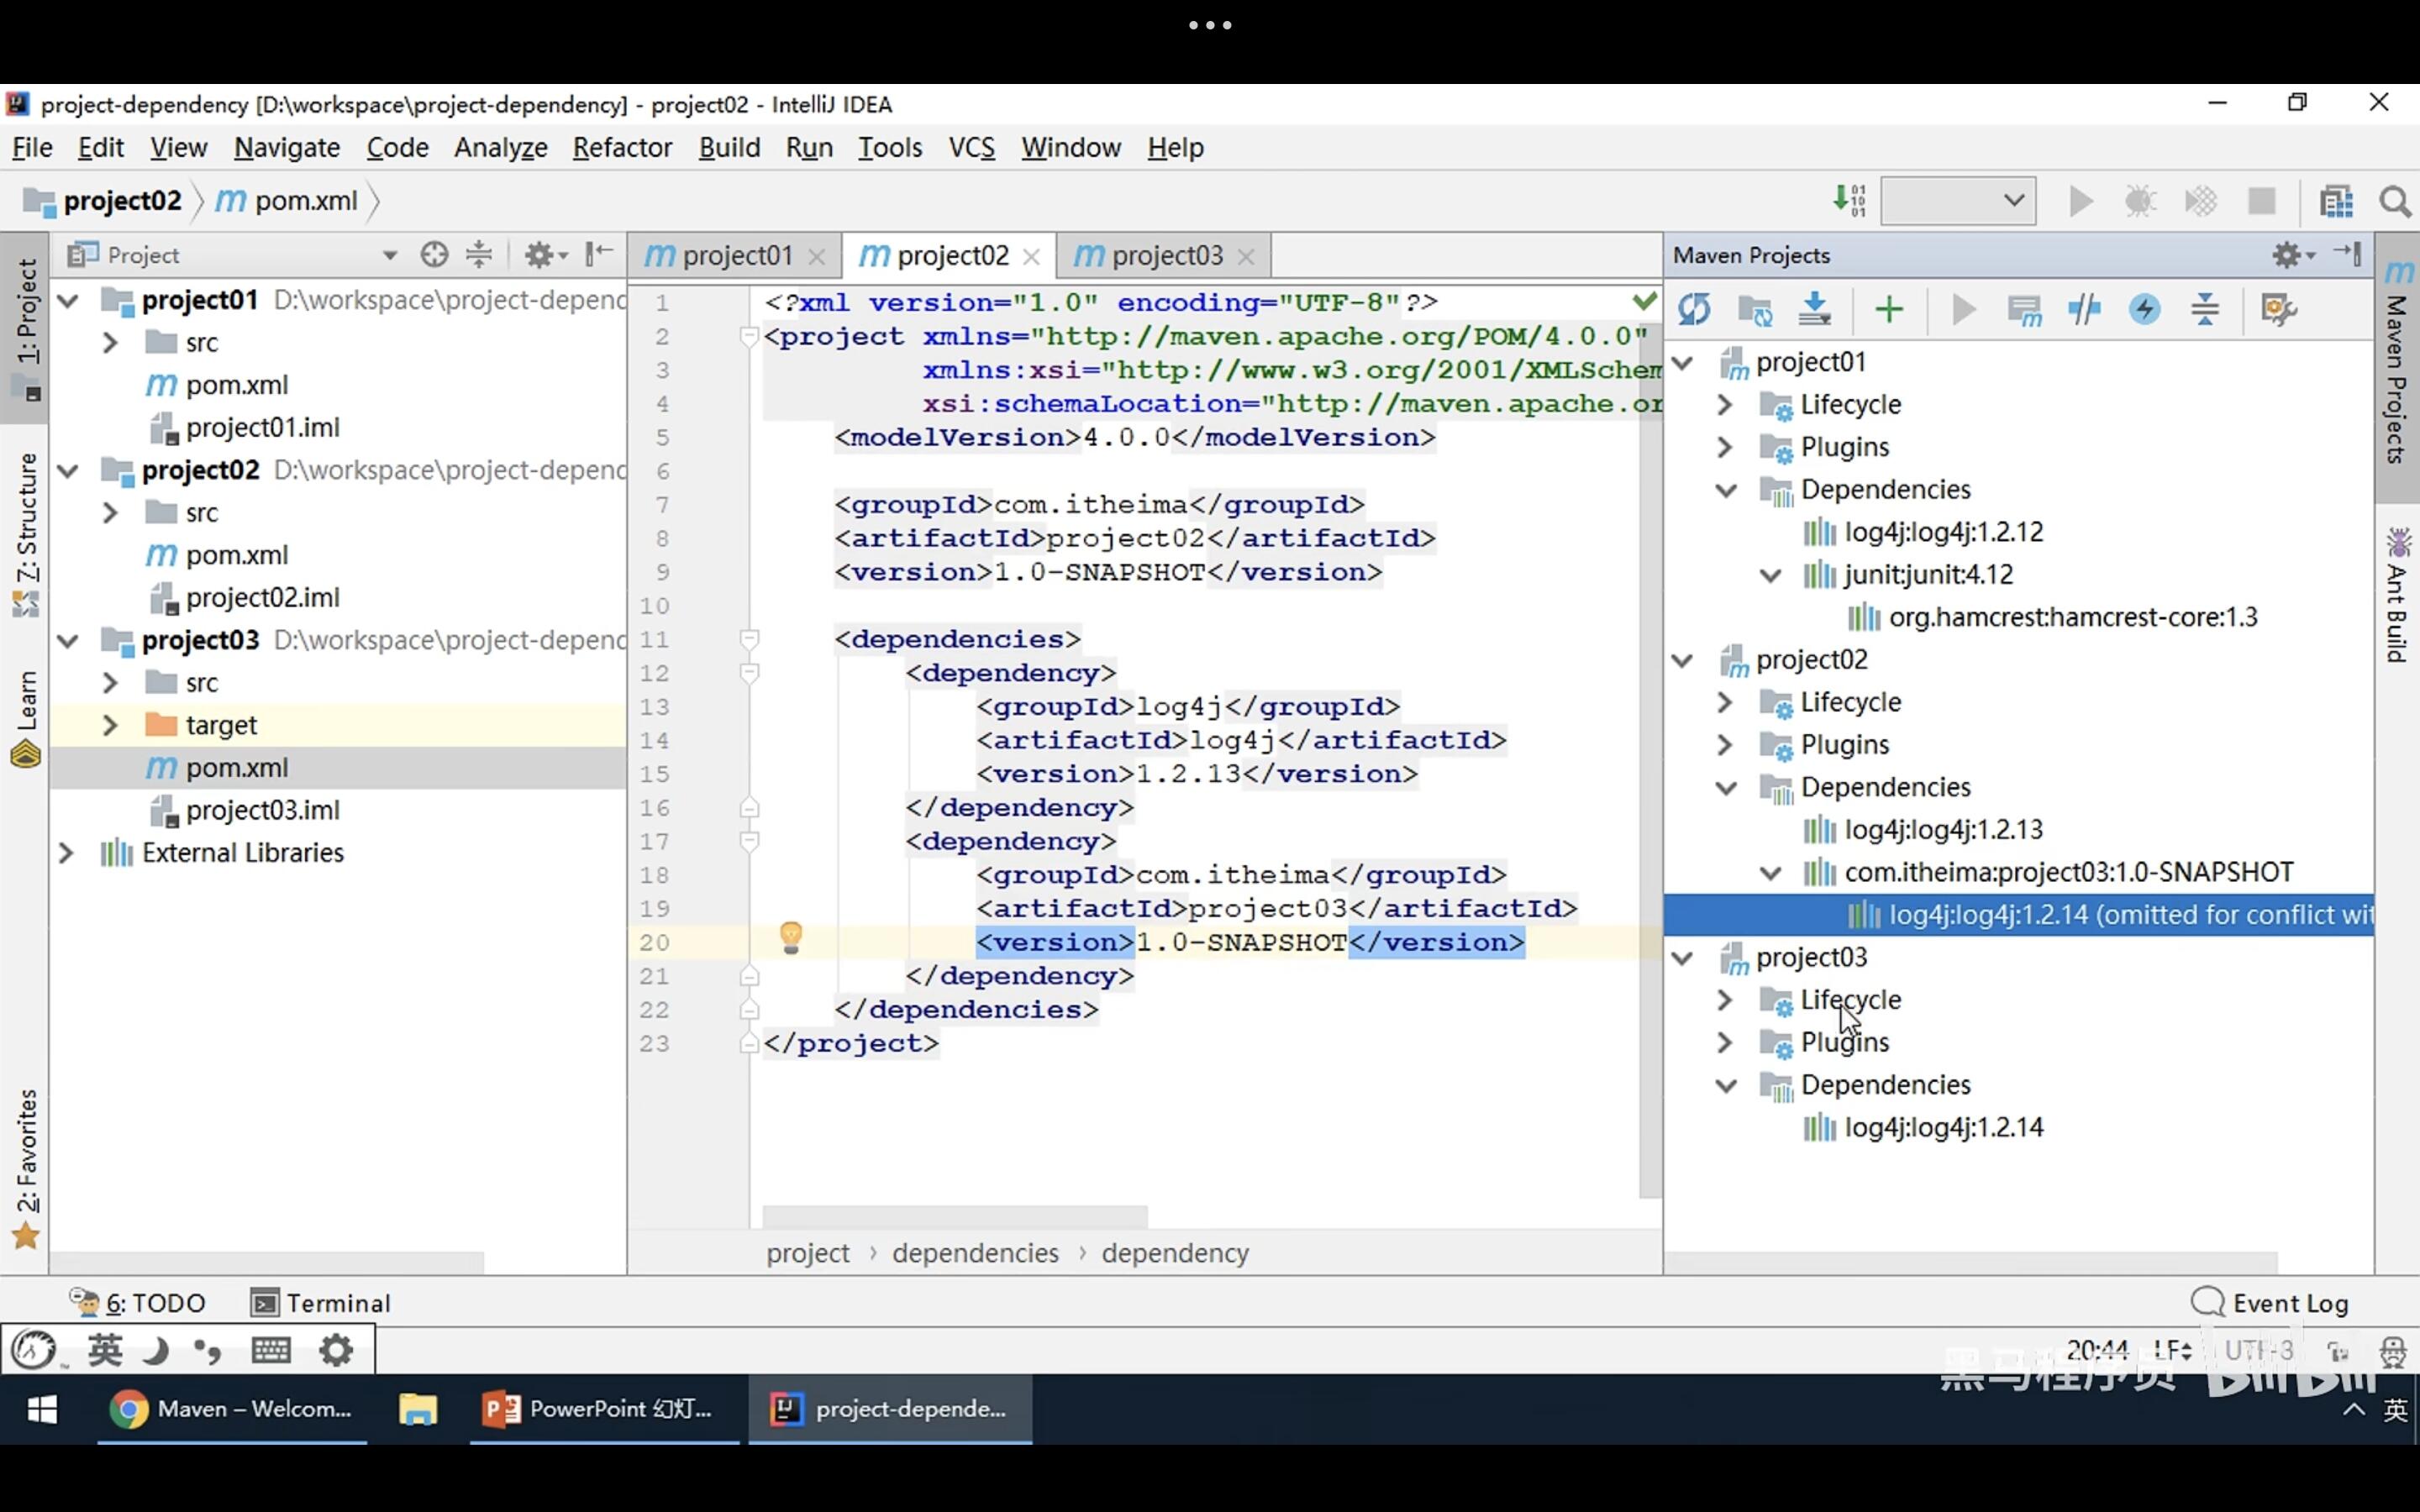
Task: Open the 6: TODO tool window
Action: coord(137,1303)
